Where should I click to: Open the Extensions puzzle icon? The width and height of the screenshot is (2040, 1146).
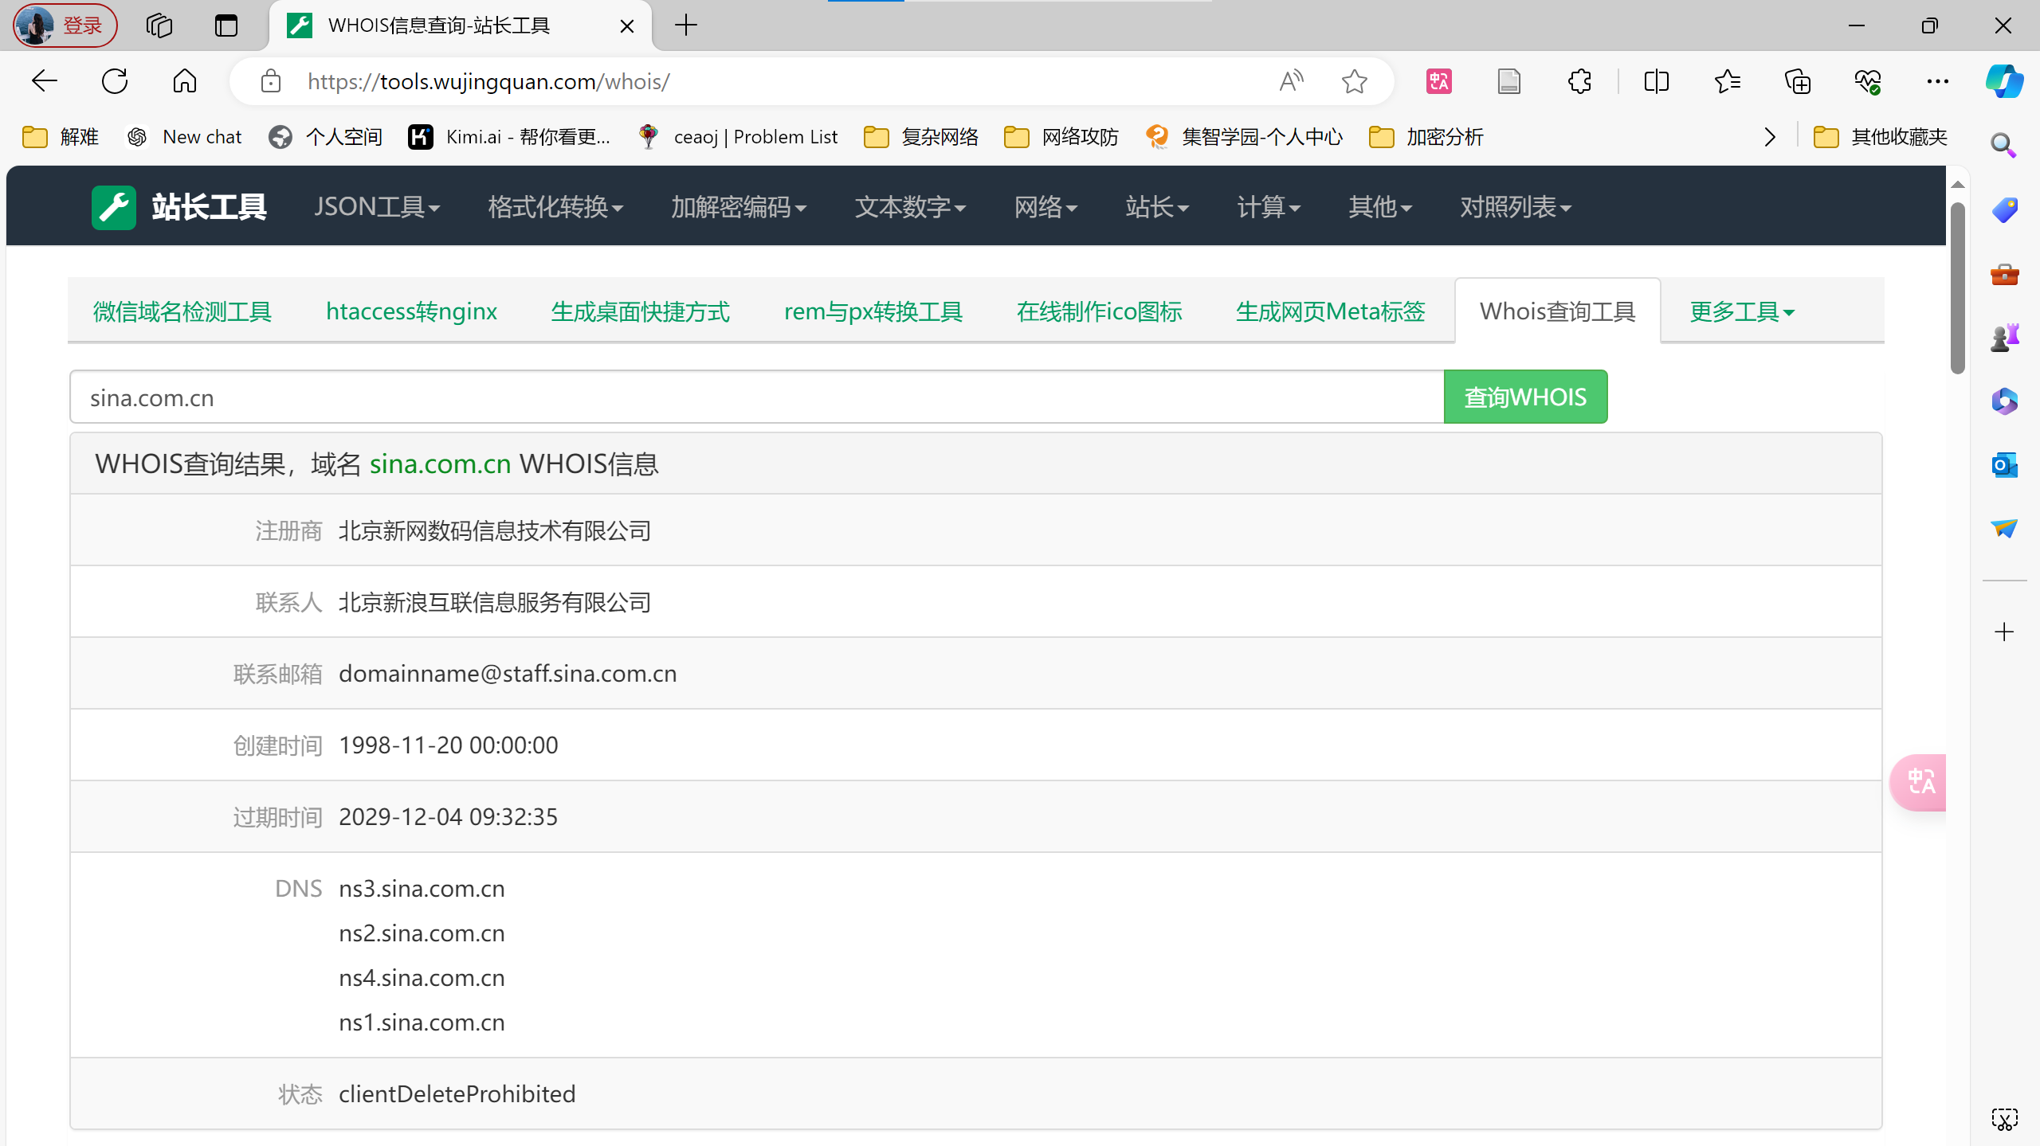click(x=1579, y=81)
